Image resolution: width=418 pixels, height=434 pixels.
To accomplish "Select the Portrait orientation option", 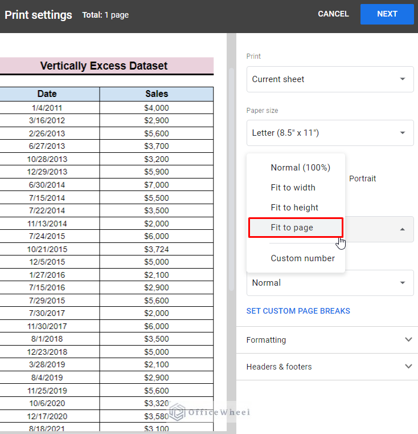I will [x=362, y=179].
